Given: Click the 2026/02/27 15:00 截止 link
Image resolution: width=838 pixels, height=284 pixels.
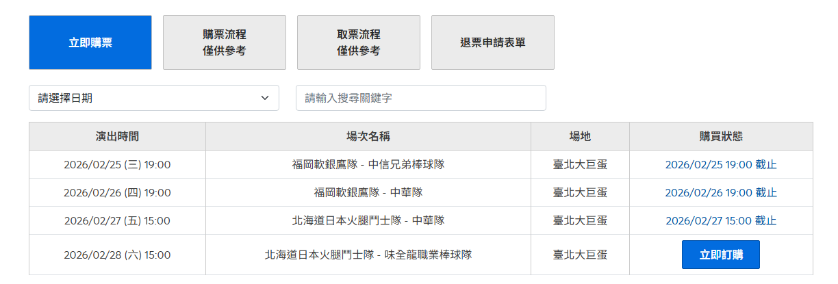Looking at the screenshot, I should 721,220.
